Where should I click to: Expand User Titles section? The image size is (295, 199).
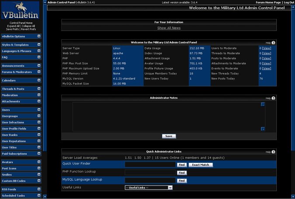39,147
